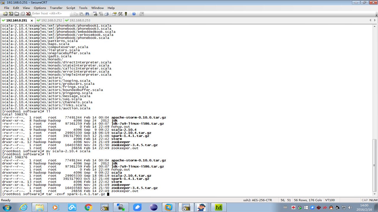The image size is (378, 212).
Task: Open the Script menu
Action: pos(71,8)
